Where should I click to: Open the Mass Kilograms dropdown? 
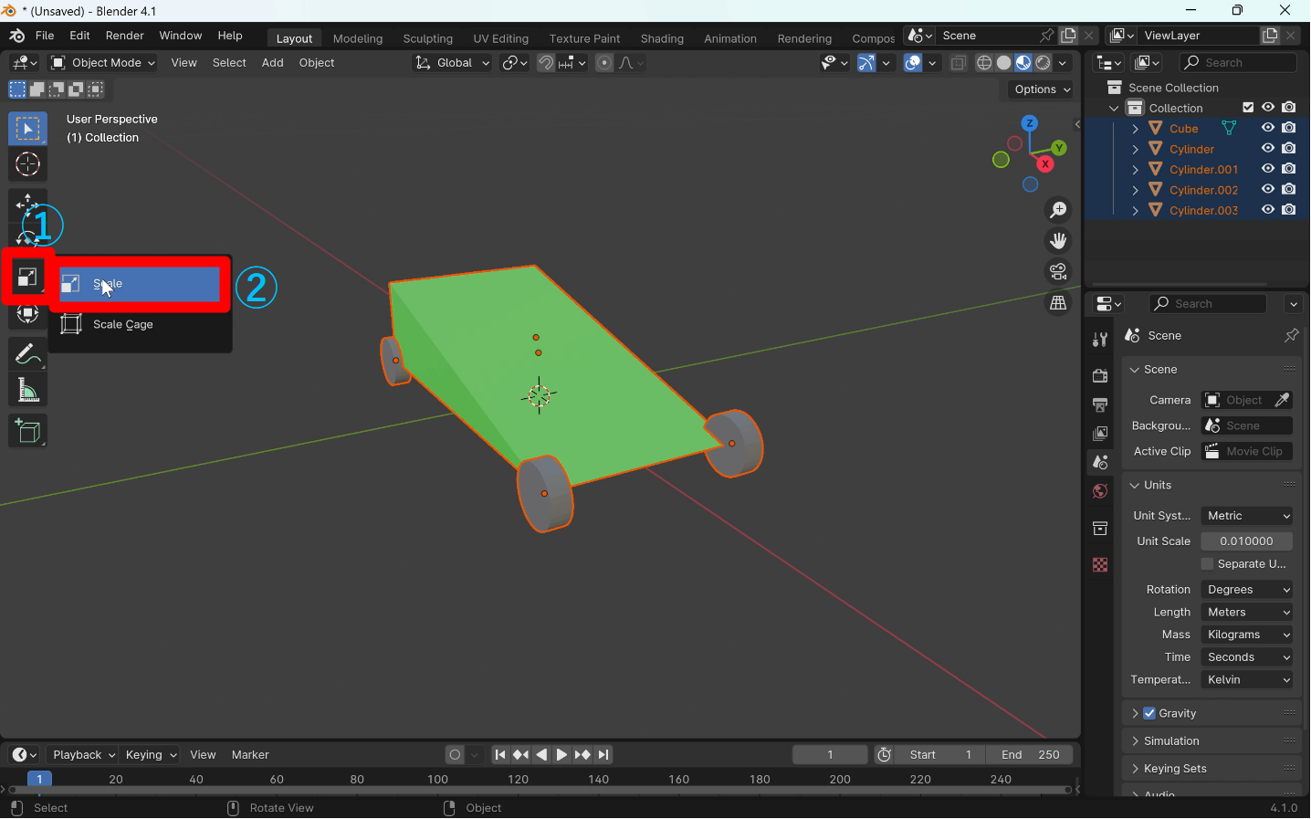[x=1247, y=635]
